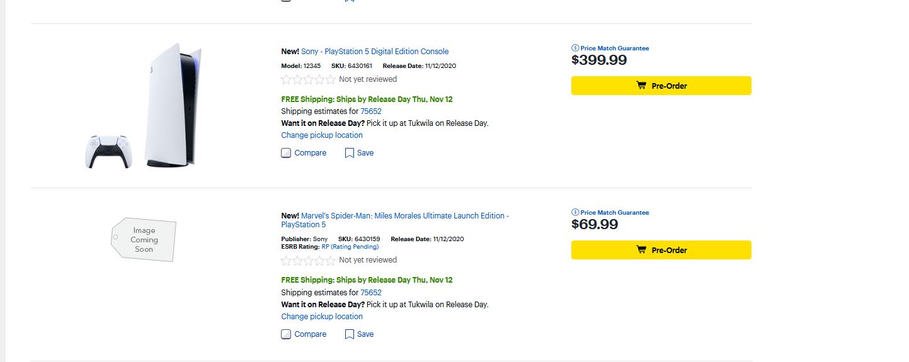Click Price Match Guarantee text for $69.99 item
The image size is (909, 362).
coord(615,213)
